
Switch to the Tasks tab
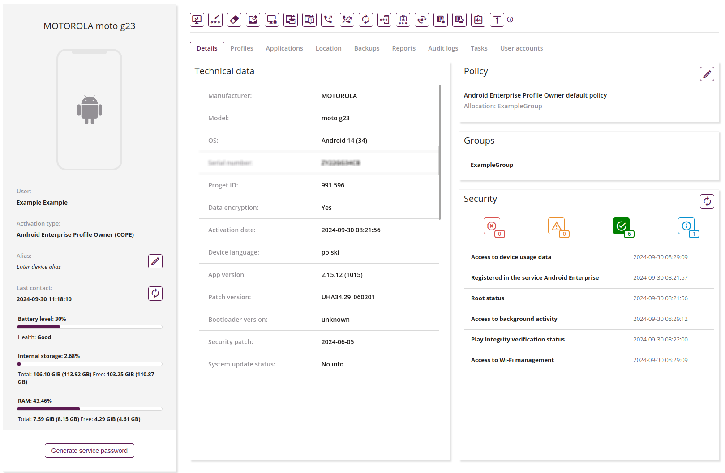pos(479,48)
